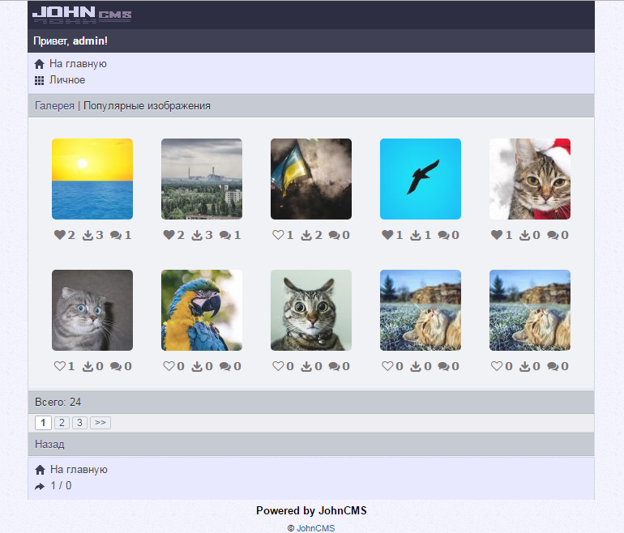Go to page 3 of the gallery
The width and height of the screenshot is (624, 533).
pyautogui.click(x=79, y=423)
